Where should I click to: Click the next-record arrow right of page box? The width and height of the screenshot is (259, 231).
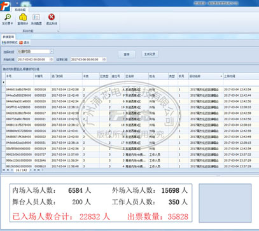pos(31,170)
